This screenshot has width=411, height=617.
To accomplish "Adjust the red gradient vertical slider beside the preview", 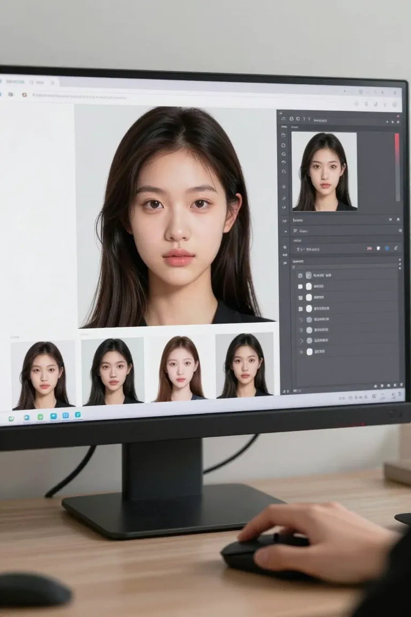I will point(397,167).
